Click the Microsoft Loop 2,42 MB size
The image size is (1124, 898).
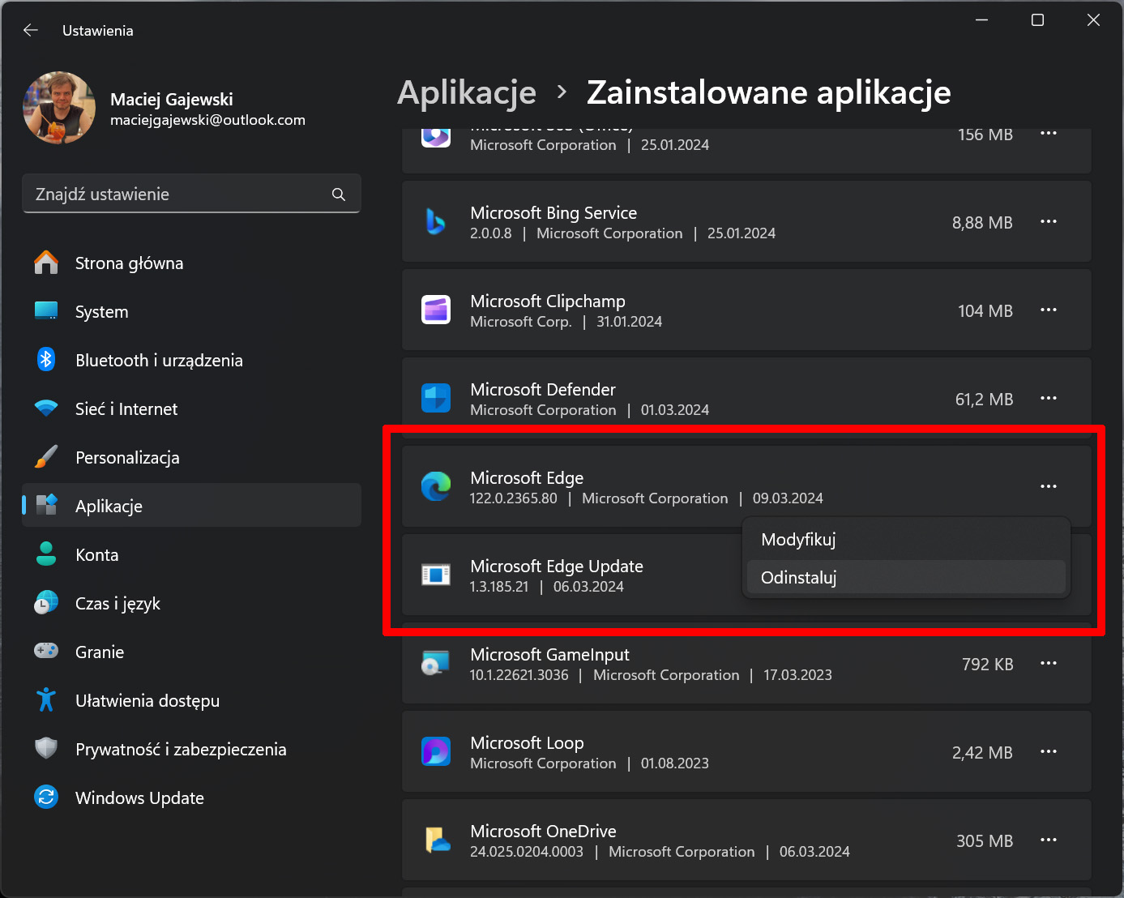click(x=982, y=752)
